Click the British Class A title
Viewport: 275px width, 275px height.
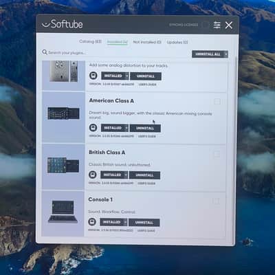[107, 153]
